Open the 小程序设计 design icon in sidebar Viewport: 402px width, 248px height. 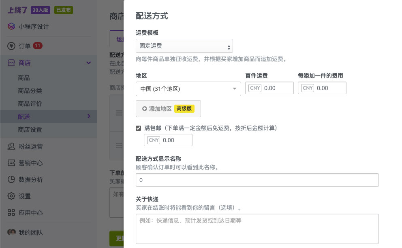[x=11, y=26]
